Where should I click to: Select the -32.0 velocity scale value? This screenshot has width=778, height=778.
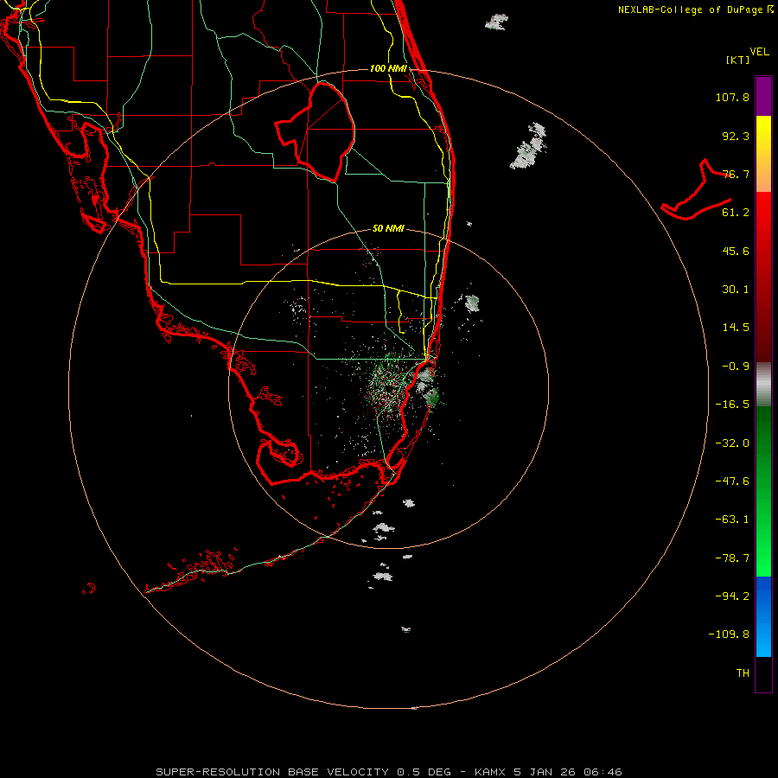tap(732, 443)
